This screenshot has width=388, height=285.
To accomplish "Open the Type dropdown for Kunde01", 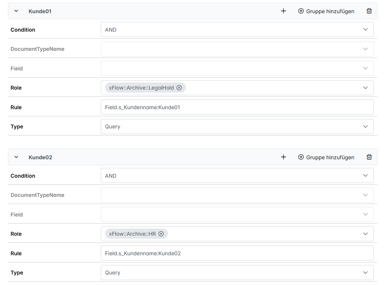I will (237, 126).
